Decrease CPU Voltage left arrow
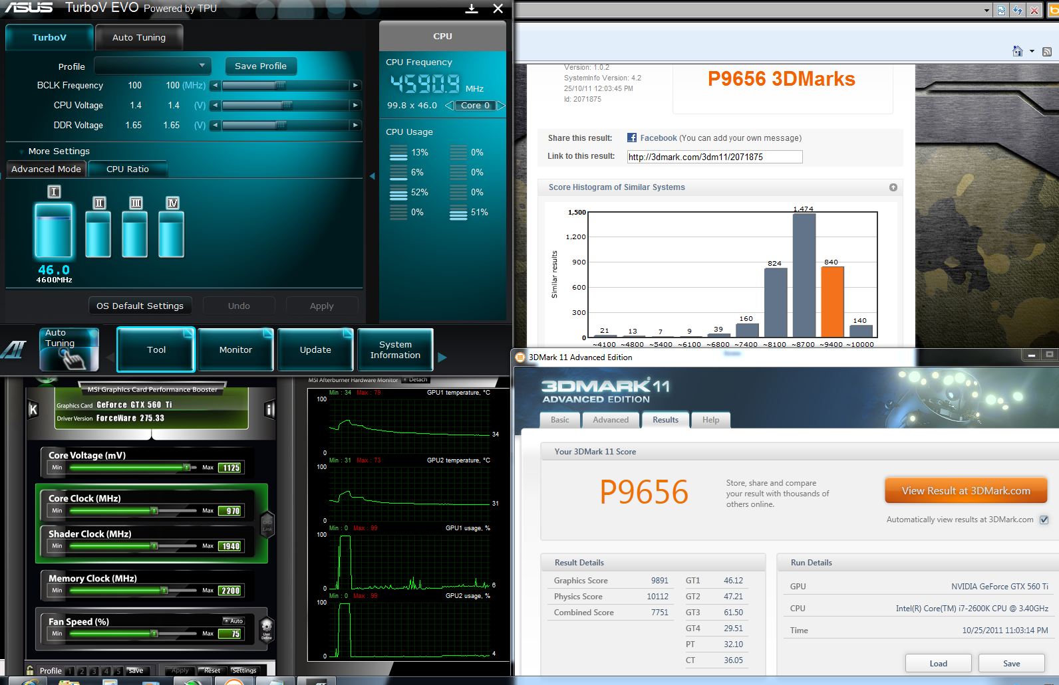Screen dimensions: 1059x685 [215, 105]
